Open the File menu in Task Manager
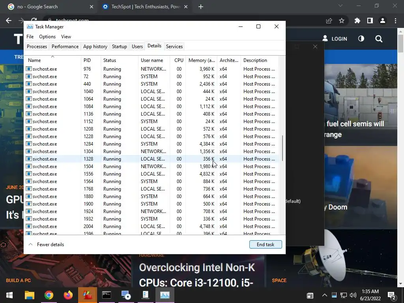Viewport: 404px width, 303px height. (x=30, y=37)
